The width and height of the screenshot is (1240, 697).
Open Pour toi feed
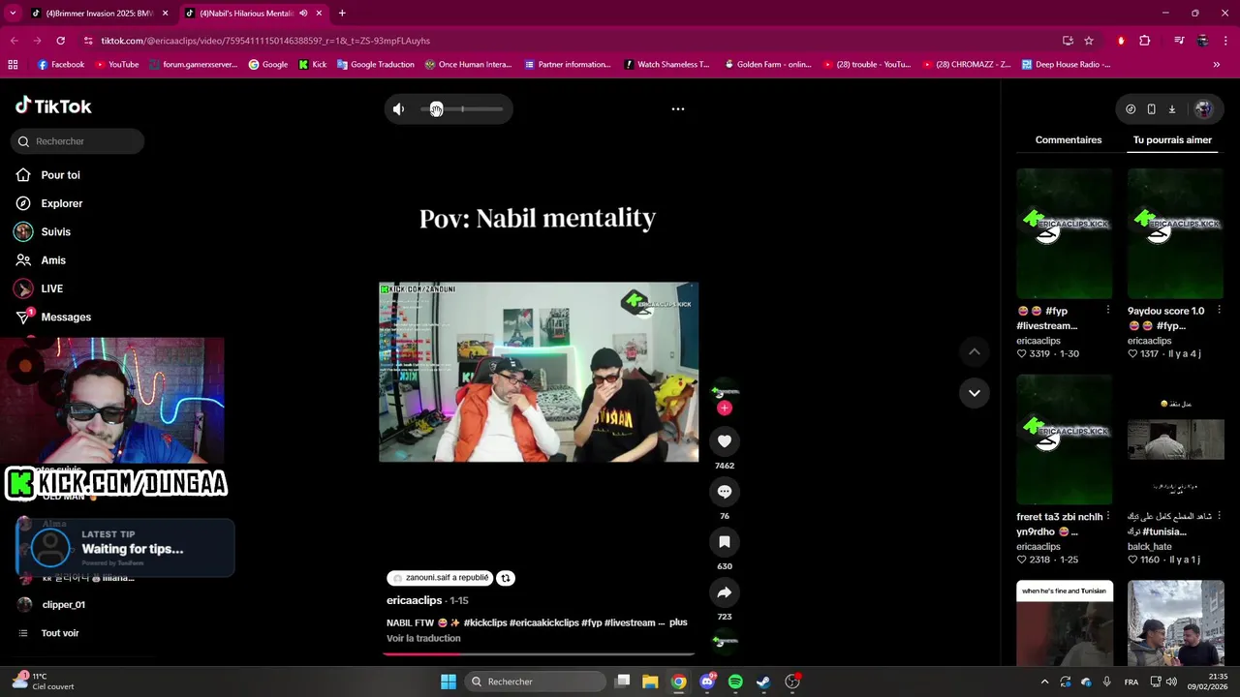(x=60, y=175)
